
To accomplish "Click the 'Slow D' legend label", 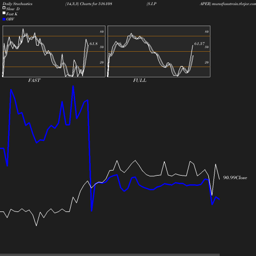I will click(x=13, y=9).
